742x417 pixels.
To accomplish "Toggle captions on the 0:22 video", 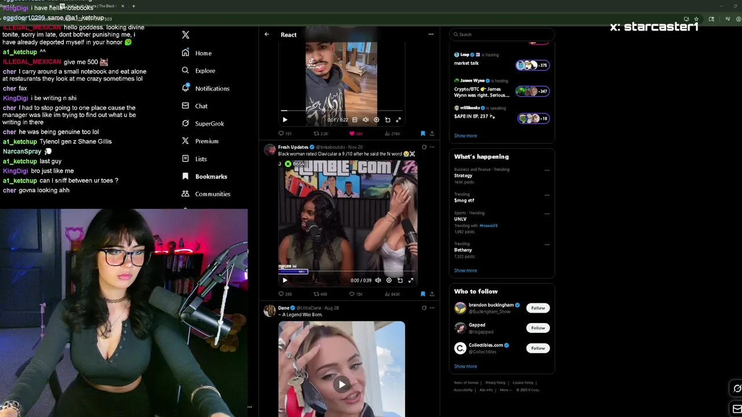I will point(355,120).
